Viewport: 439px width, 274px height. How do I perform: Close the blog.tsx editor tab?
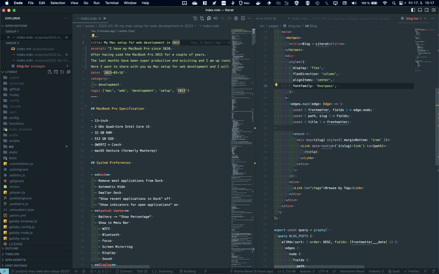click(425, 18)
